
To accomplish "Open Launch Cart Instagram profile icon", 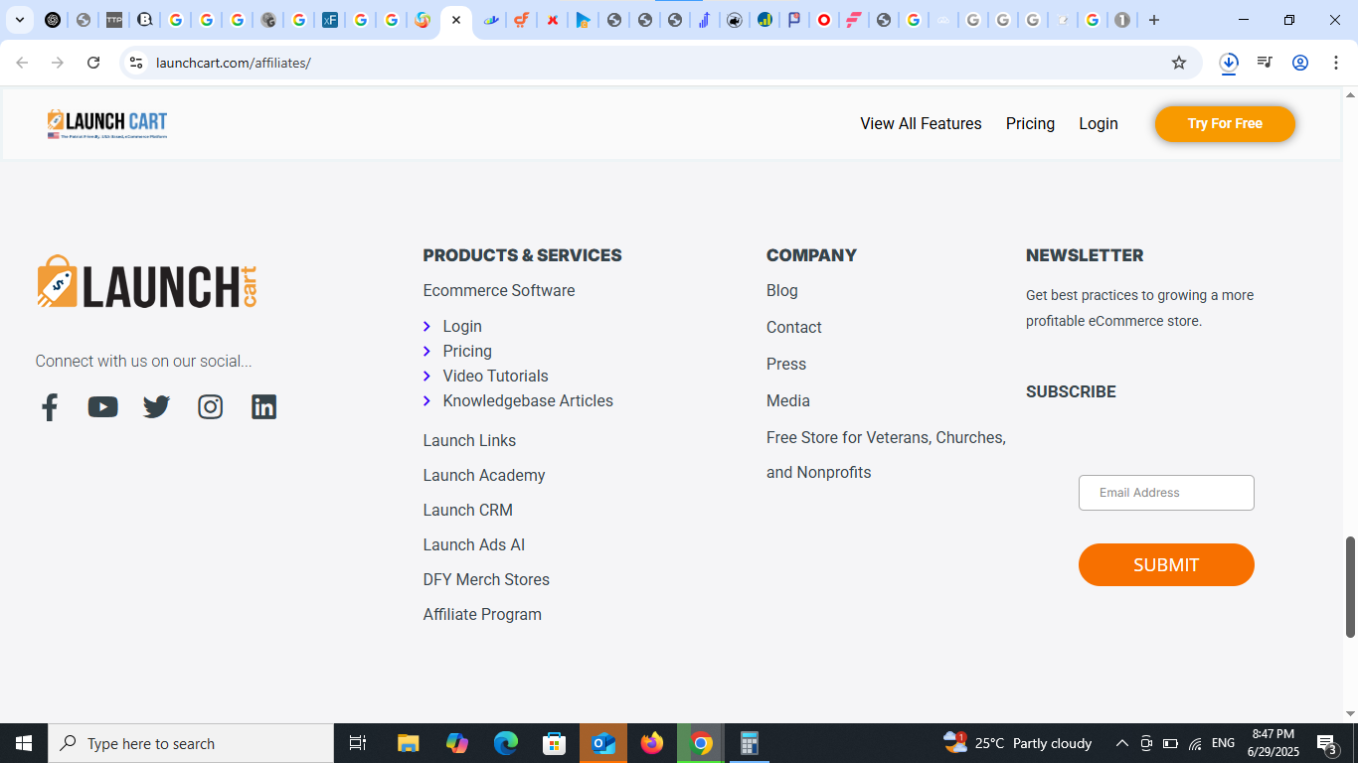I will tap(210, 407).
